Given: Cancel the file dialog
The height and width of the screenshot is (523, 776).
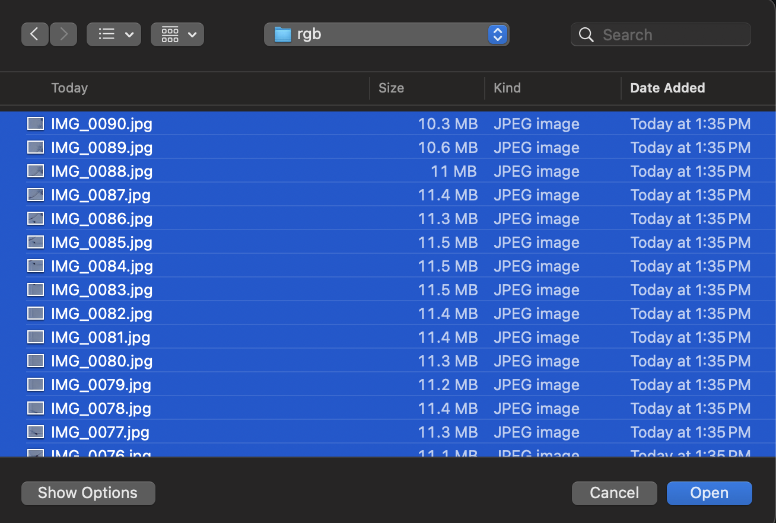Looking at the screenshot, I should tap(614, 493).
